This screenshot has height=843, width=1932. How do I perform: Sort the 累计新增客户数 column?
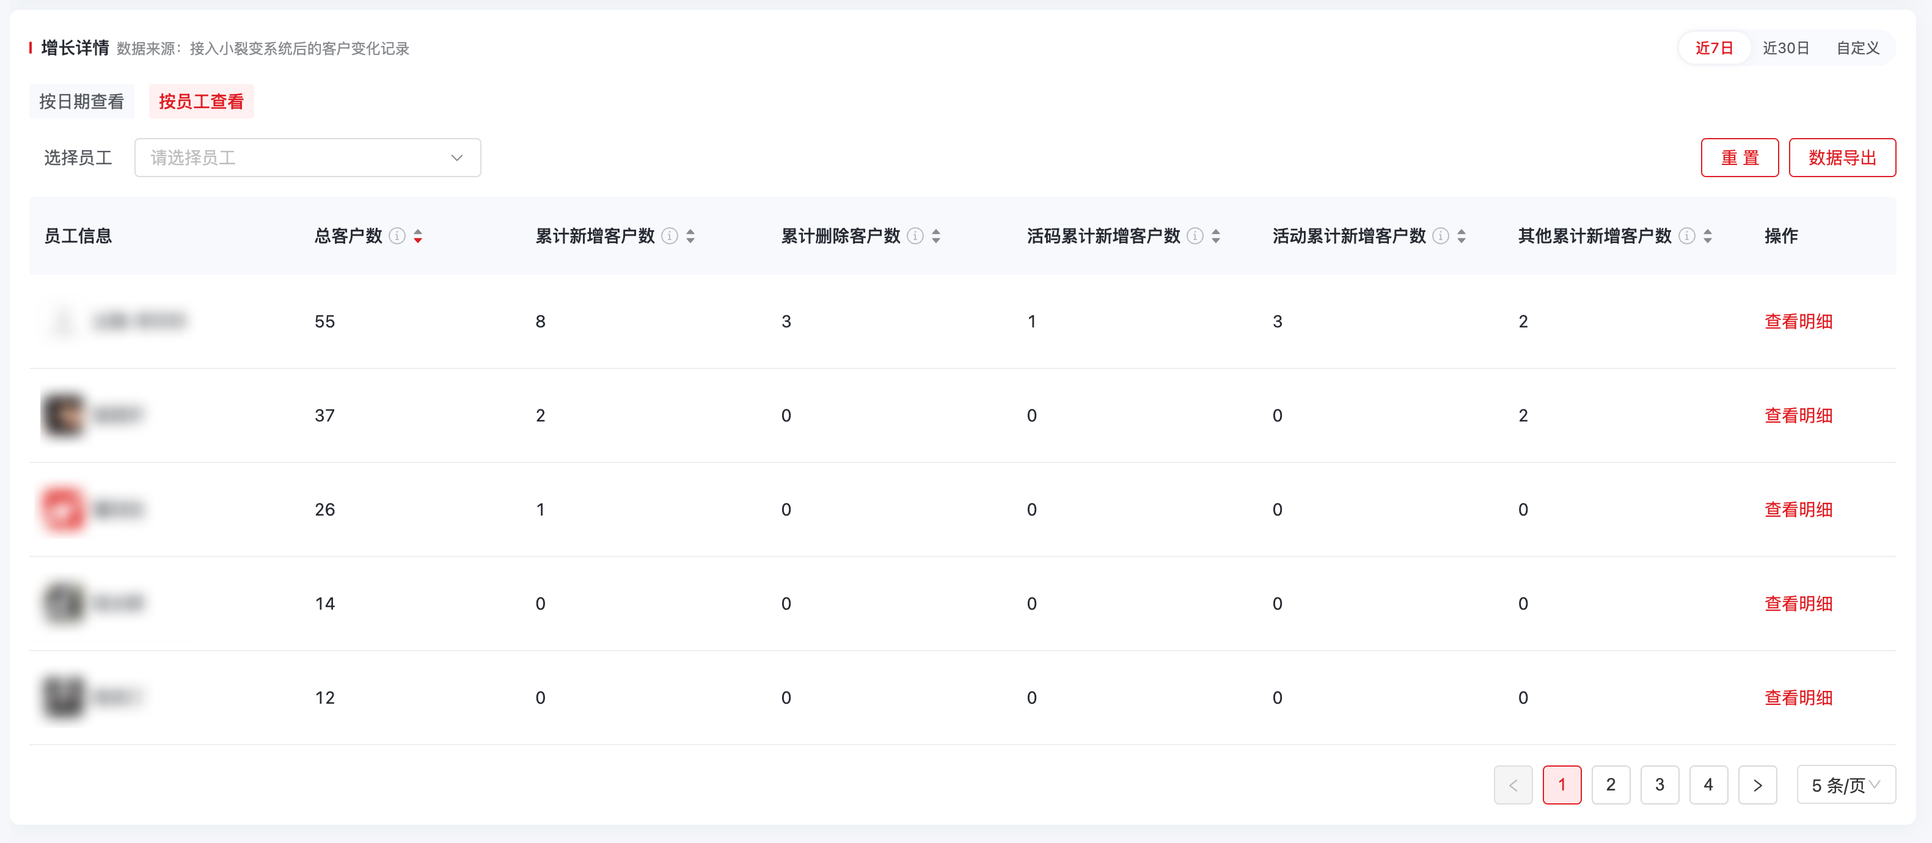coord(690,236)
